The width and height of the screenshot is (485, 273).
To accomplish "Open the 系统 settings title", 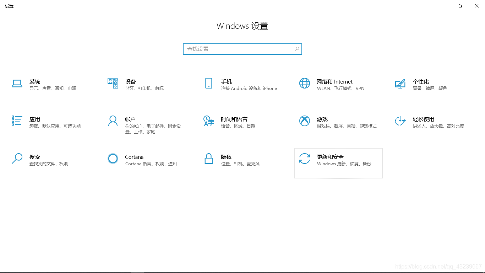I will [35, 82].
